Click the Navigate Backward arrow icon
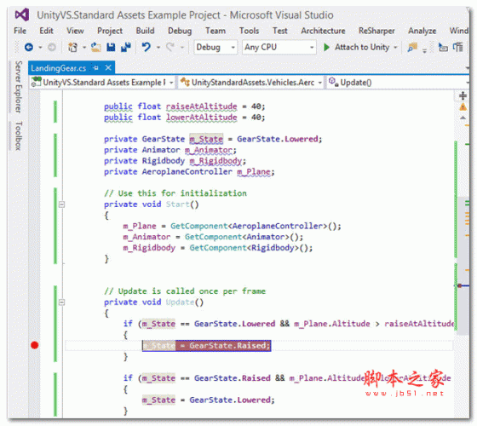The image size is (477, 426). coord(29,47)
